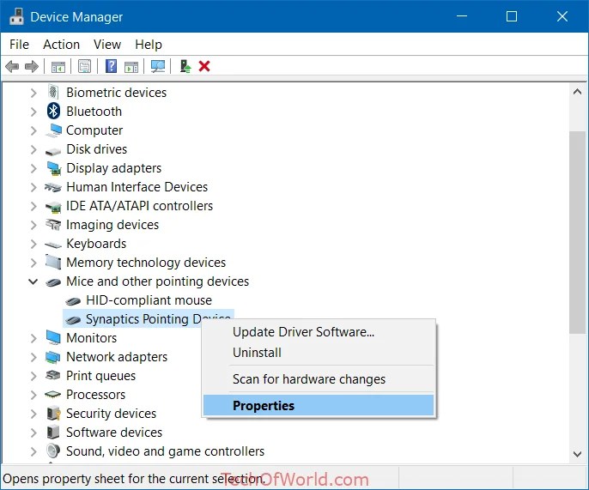Expand the Processors node
The width and height of the screenshot is (589, 490).
[33, 395]
